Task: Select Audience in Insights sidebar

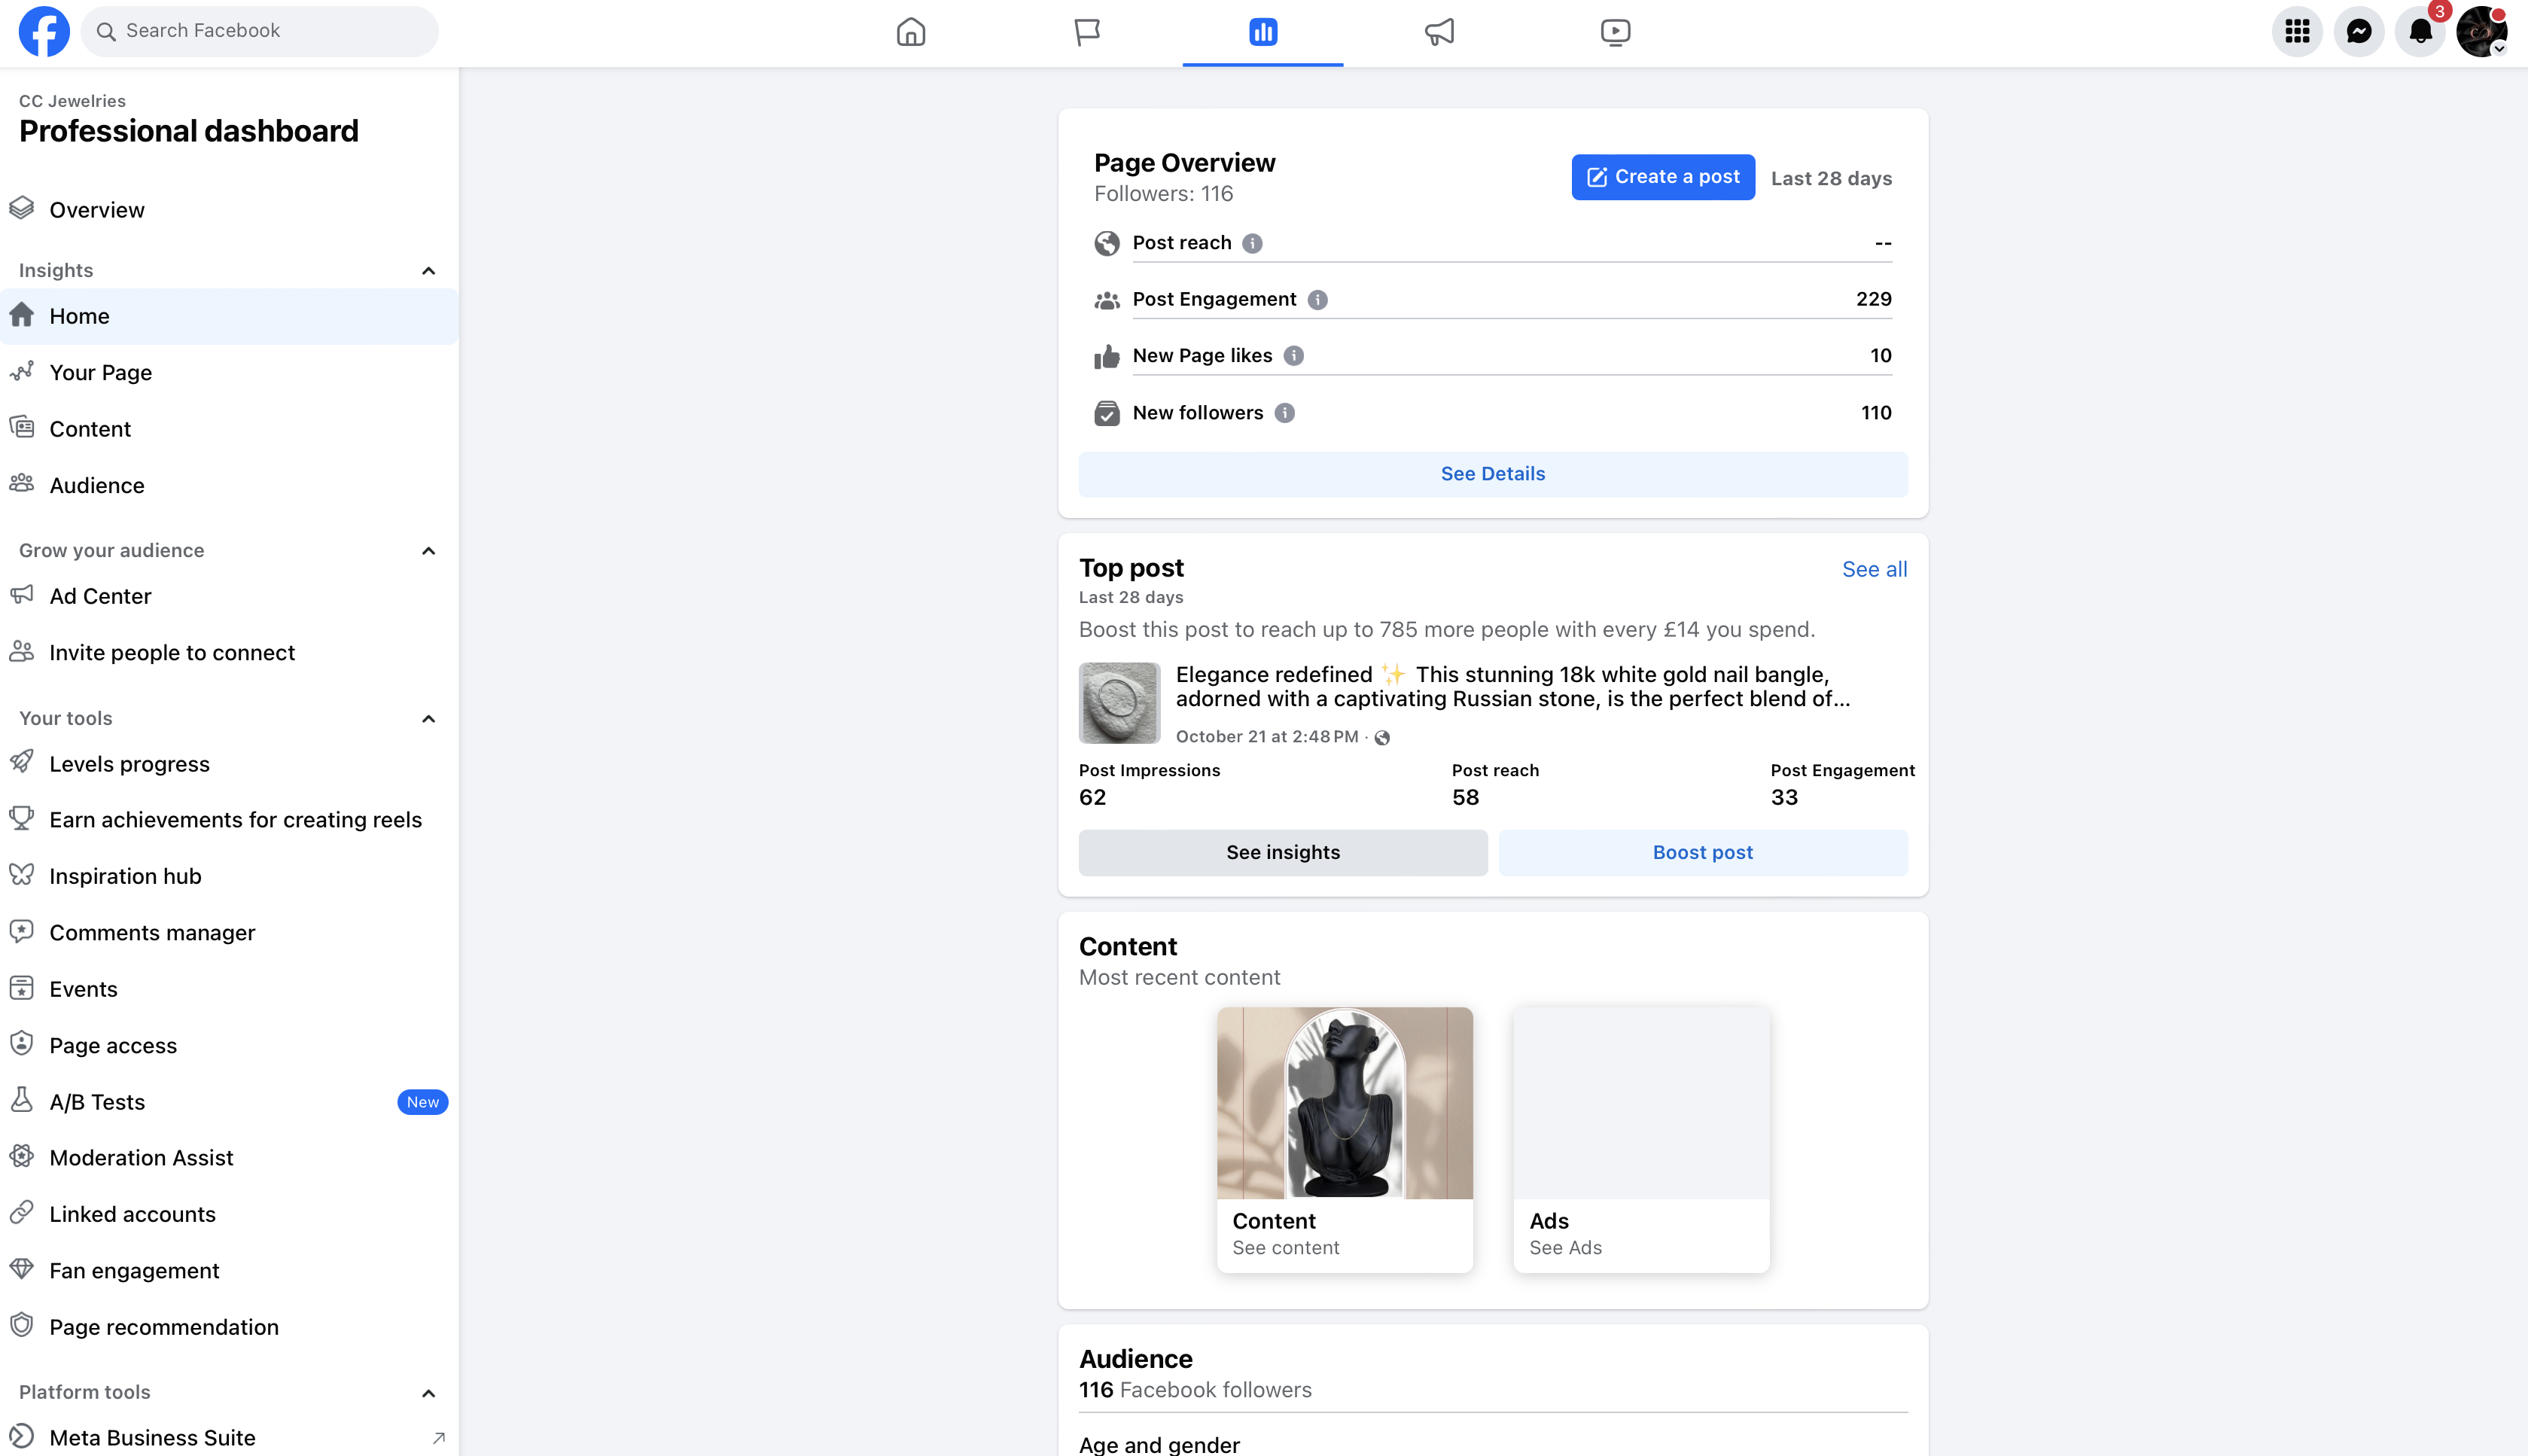Action: click(97, 486)
